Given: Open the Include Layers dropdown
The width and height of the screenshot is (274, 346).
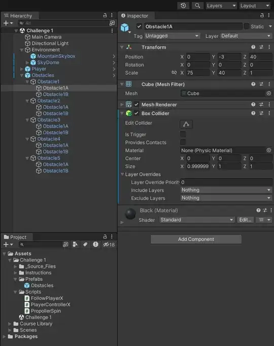Looking at the screenshot, I should [x=226, y=190].
